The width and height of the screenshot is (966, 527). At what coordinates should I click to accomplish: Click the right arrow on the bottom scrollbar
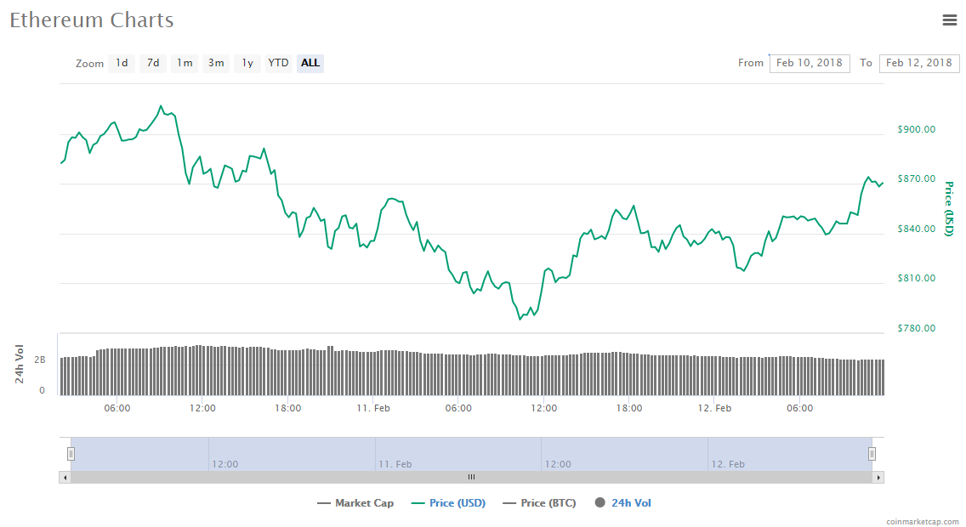pos(880,477)
